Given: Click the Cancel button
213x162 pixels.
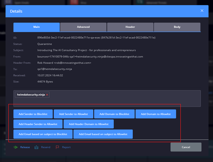Looking at the screenshot, I should coord(186,147).
